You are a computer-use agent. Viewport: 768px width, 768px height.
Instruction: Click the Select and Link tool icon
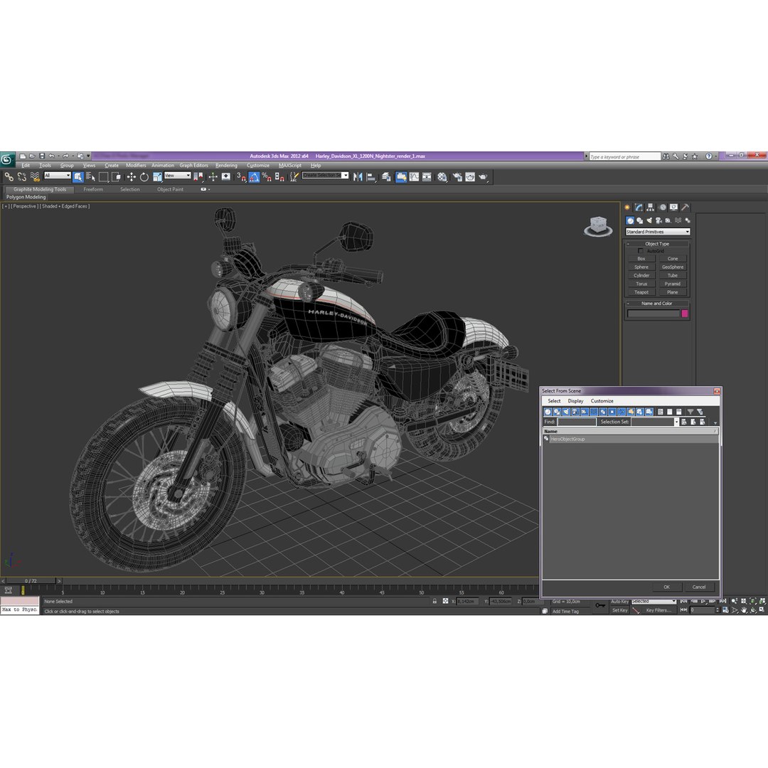tap(9, 177)
